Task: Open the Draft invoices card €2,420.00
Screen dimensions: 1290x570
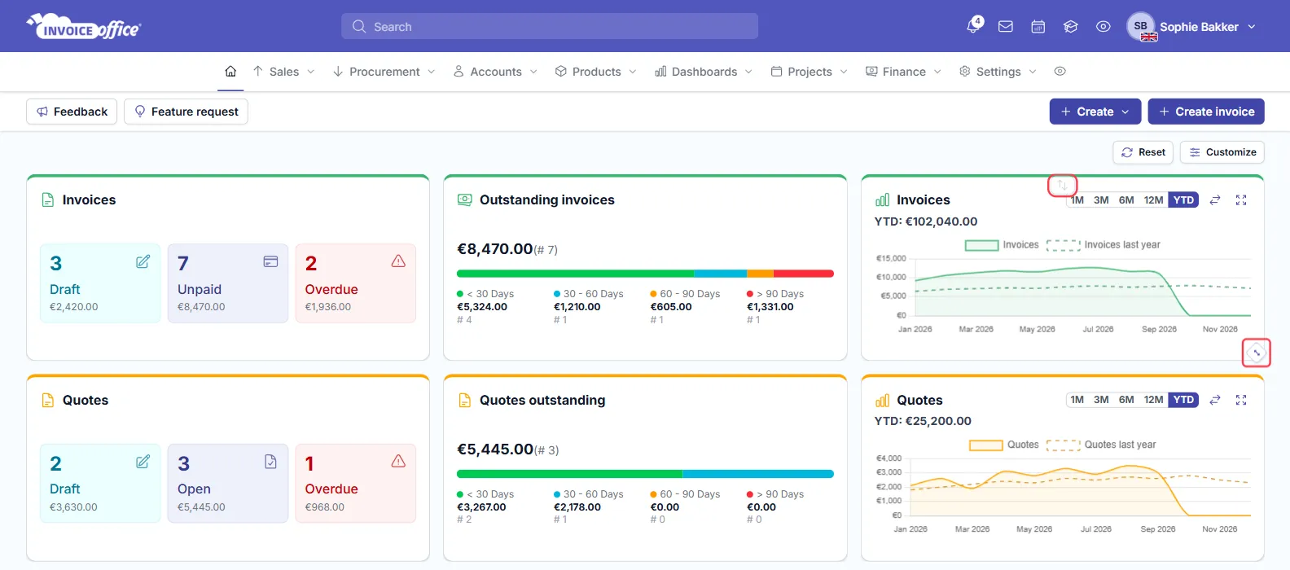Action: pyautogui.click(x=100, y=283)
